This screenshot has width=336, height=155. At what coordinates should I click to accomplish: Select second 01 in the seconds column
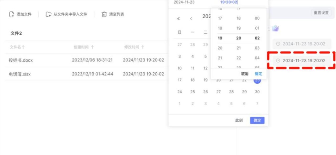(257, 28)
